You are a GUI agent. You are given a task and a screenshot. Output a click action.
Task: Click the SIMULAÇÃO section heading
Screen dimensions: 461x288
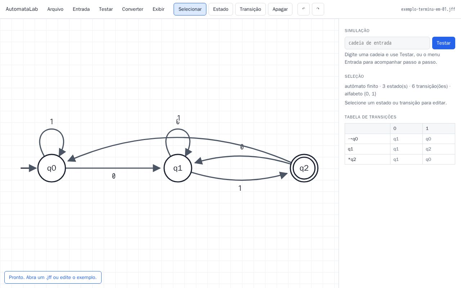(357, 31)
